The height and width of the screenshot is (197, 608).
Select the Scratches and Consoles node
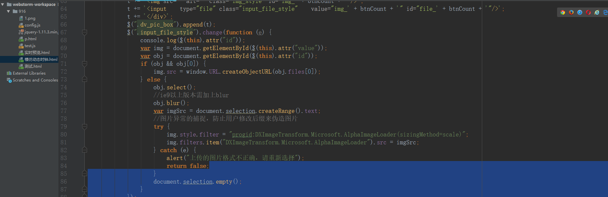point(35,80)
